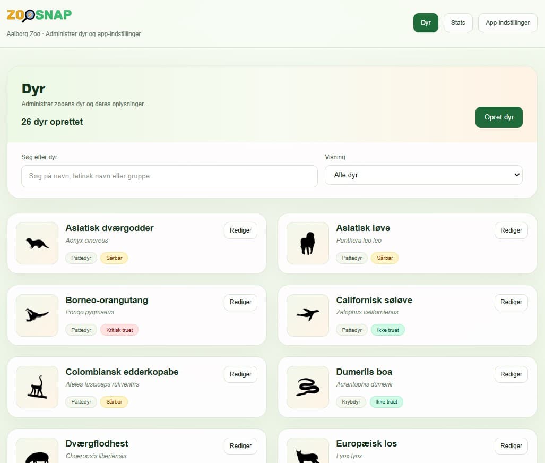Click the Dværgflodhest hippo icon

click(37, 451)
